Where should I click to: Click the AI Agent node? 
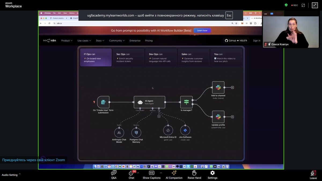click(149, 102)
